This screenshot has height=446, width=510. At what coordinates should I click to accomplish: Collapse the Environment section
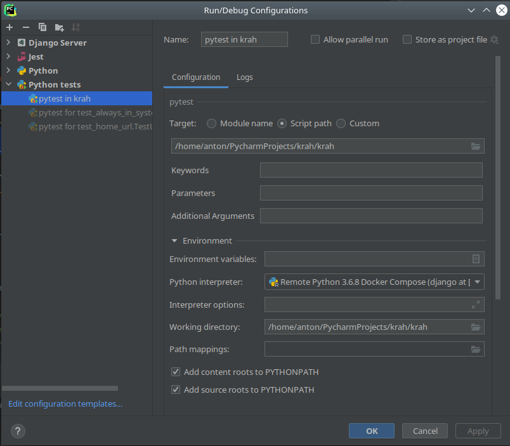click(x=174, y=240)
